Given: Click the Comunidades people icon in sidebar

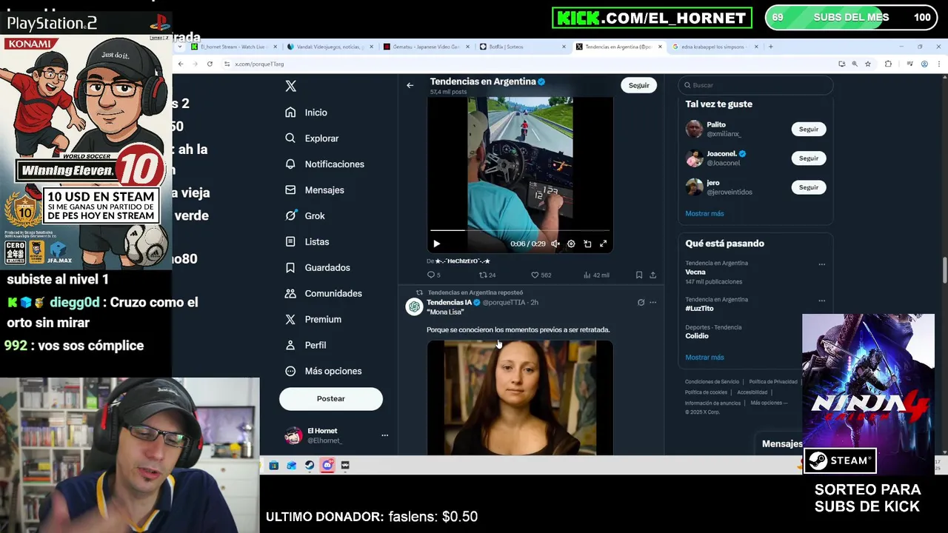Looking at the screenshot, I should tap(290, 294).
